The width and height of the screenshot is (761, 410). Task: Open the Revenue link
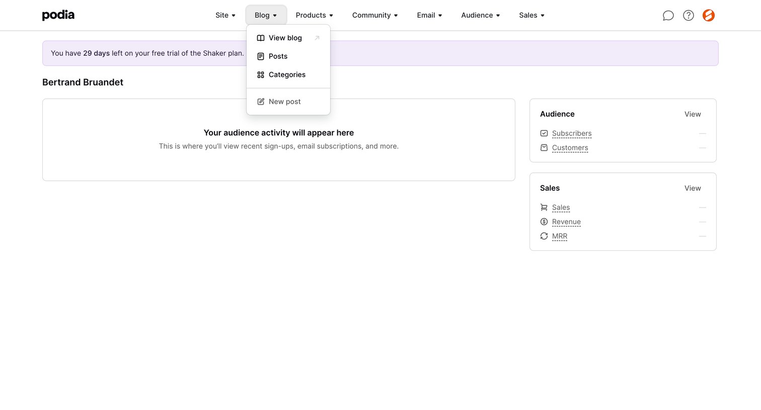coord(566,222)
